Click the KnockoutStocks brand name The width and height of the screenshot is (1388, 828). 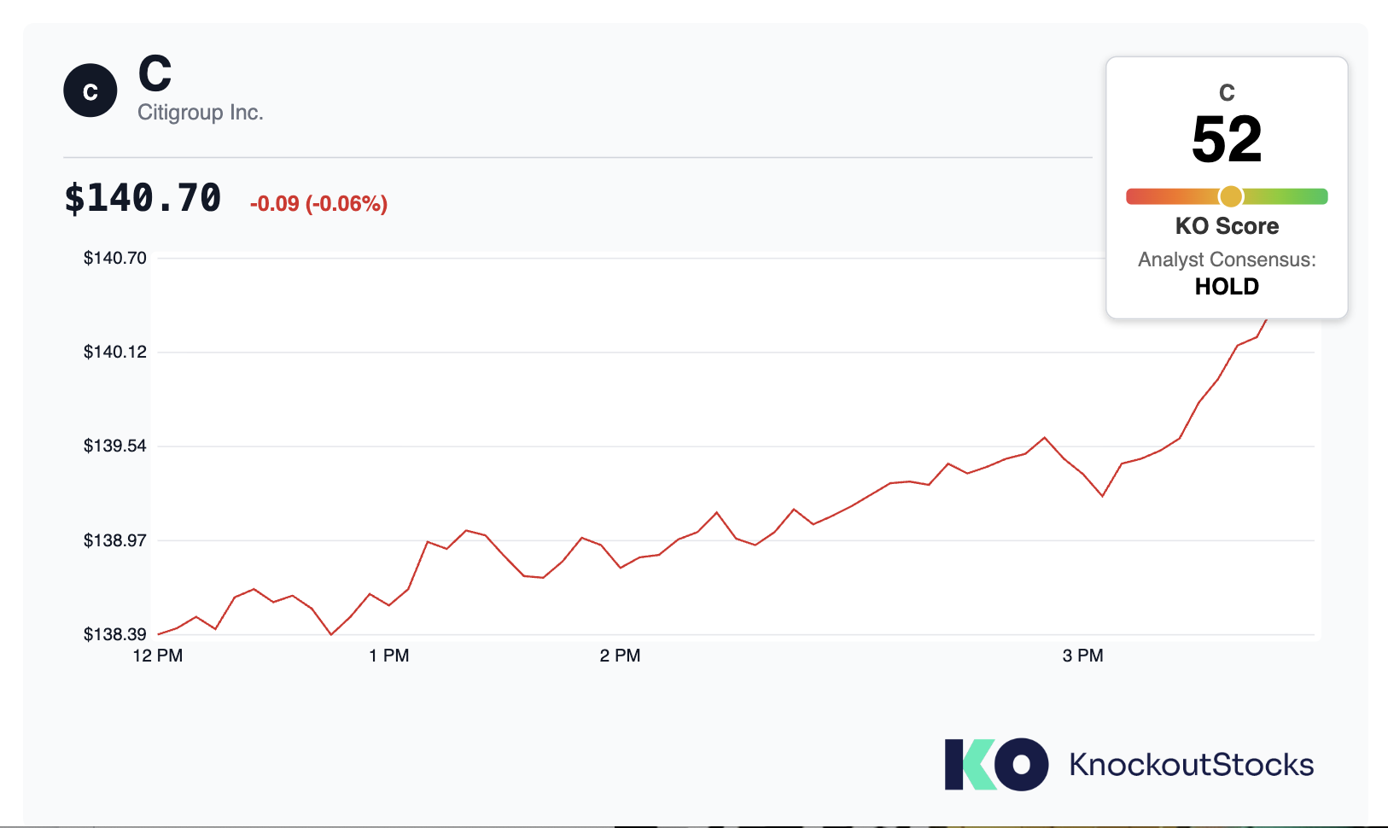click(x=1191, y=765)
